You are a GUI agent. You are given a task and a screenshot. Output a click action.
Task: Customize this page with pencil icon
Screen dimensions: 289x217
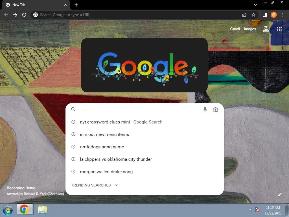[x=280, y=194]
